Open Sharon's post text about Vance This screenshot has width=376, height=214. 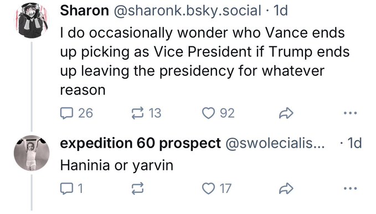[x=204, y=61]
